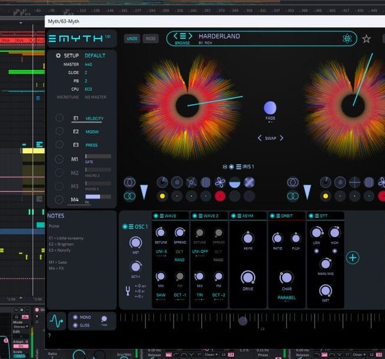
Task: Enable the GLISS option
Action: (75, 325)
